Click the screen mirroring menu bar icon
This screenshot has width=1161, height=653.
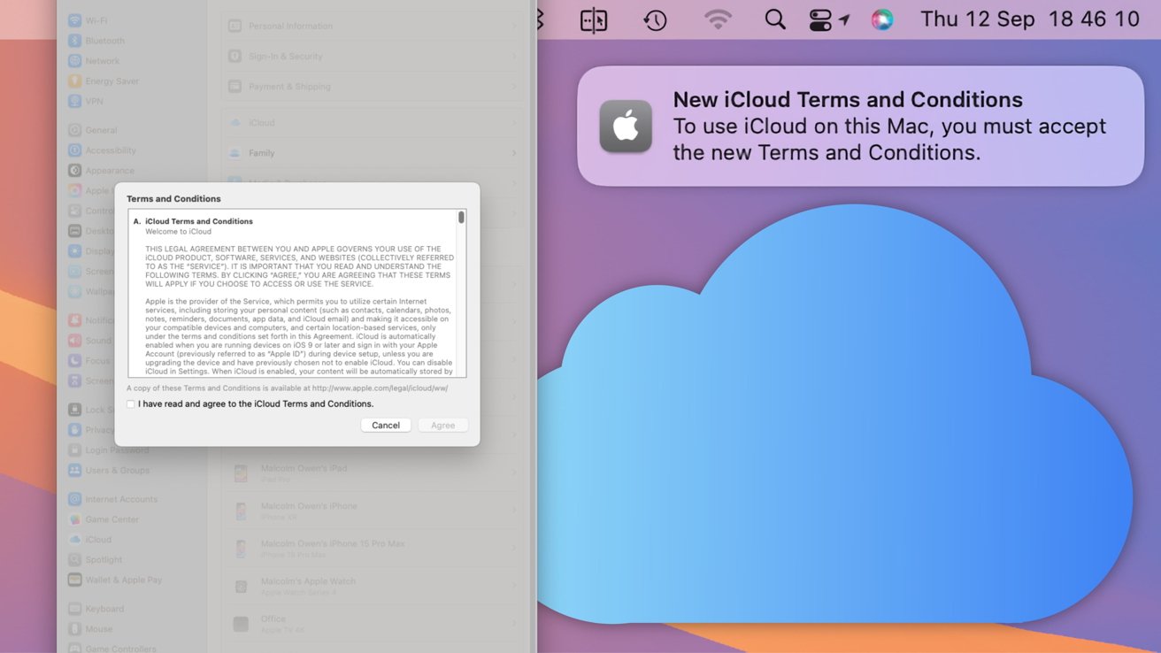click(x=594, y=19)
